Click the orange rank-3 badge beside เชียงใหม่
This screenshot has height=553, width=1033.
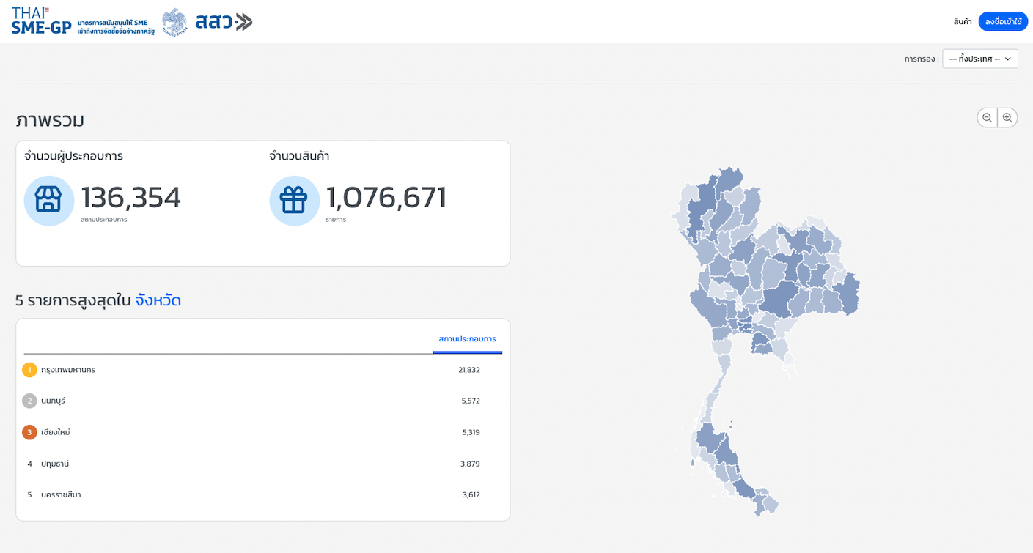point(29,432)
